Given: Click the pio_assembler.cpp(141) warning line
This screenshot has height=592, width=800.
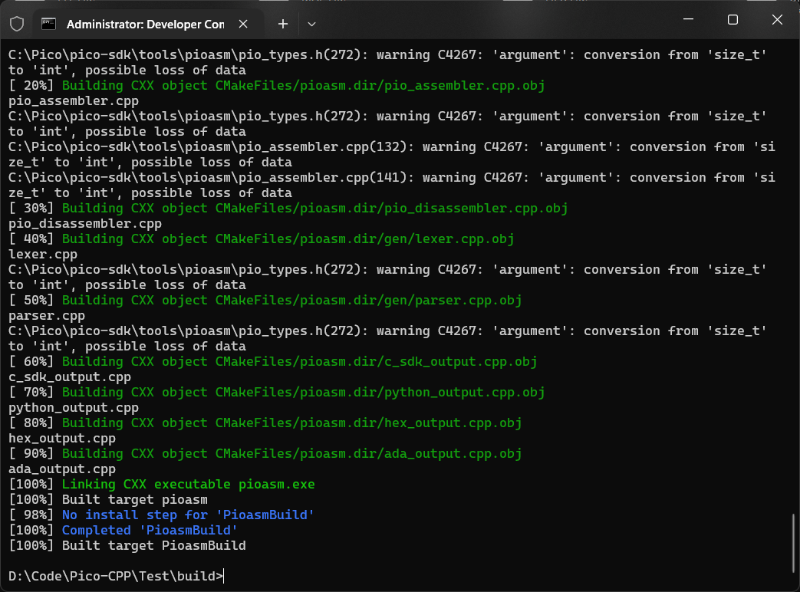Looking at the screenshot, I should tap(392, 185).
